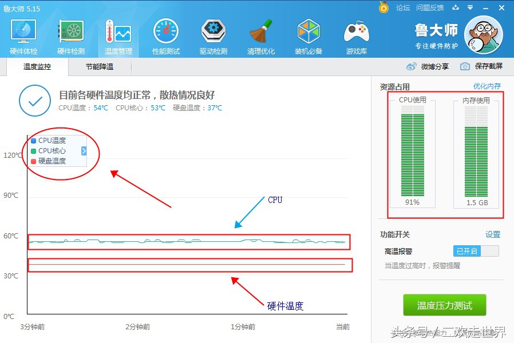Toggle the 高温报警 已开启 switch
The image size is (514, 343).
(476, 251)
